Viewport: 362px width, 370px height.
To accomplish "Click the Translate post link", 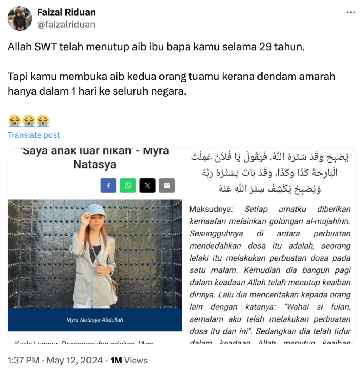I will (x=34, y=135).
